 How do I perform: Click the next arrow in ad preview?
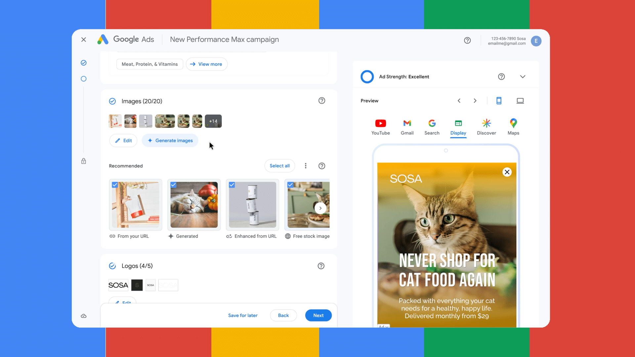pos(475,101)
